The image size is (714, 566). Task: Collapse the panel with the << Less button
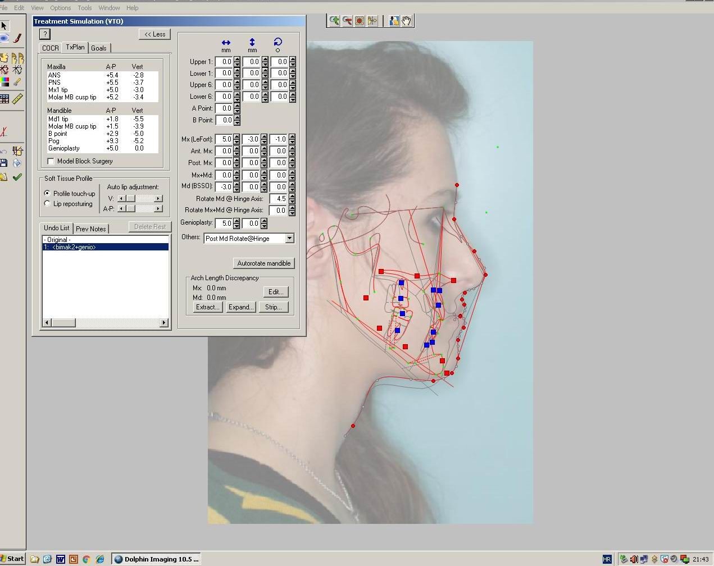tap(154, 34)
